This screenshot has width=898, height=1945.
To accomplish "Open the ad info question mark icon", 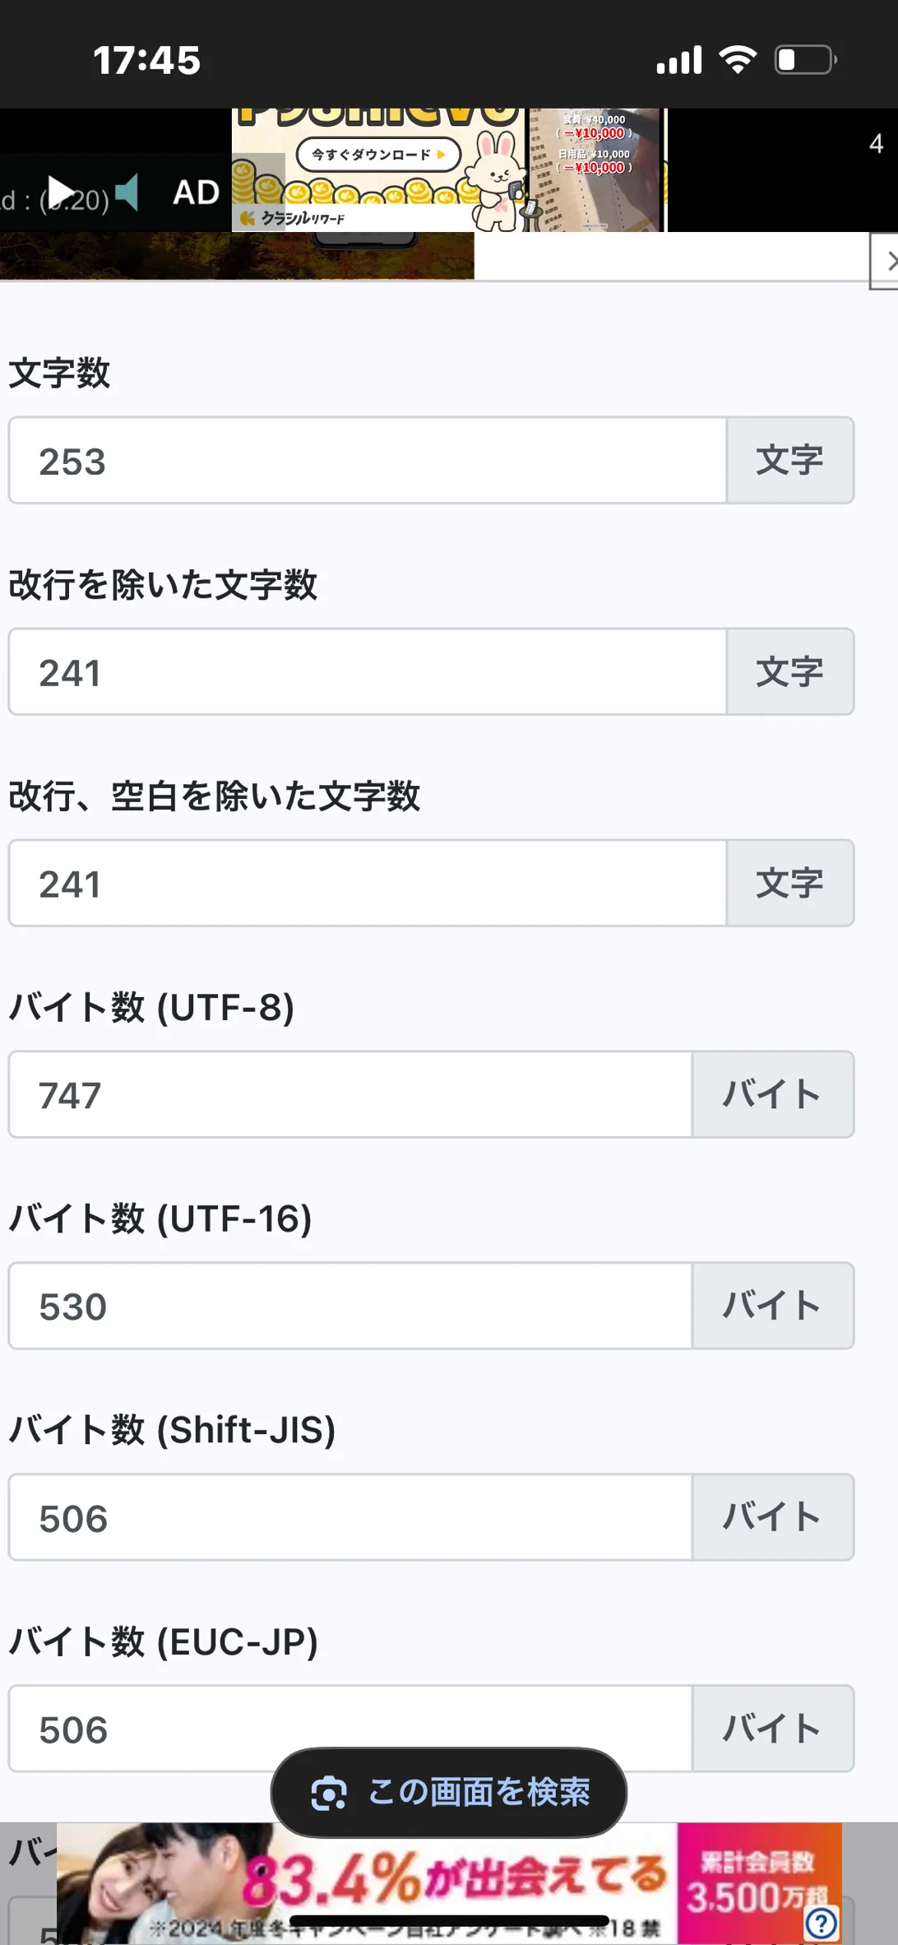I will click(822, 1923).
